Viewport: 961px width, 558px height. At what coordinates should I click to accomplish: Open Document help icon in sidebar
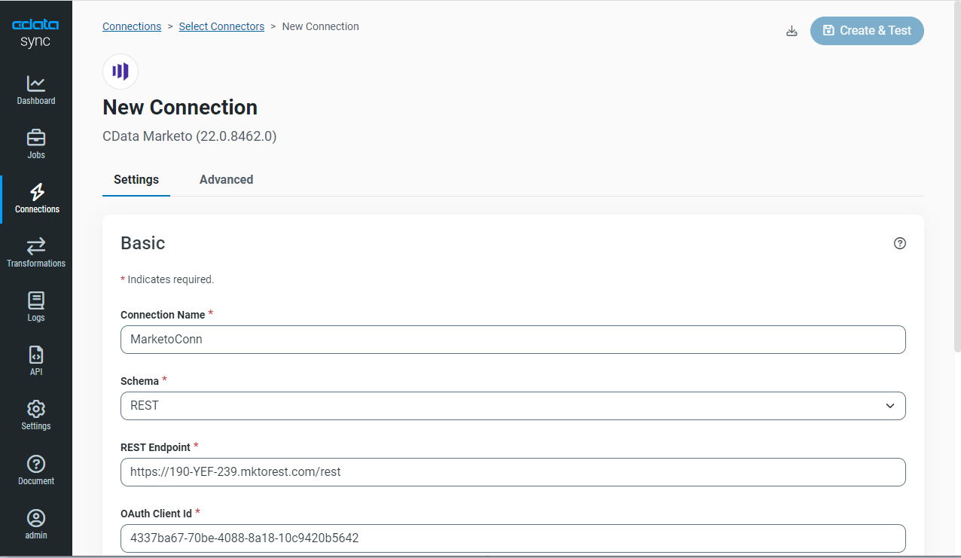(36, 464)
